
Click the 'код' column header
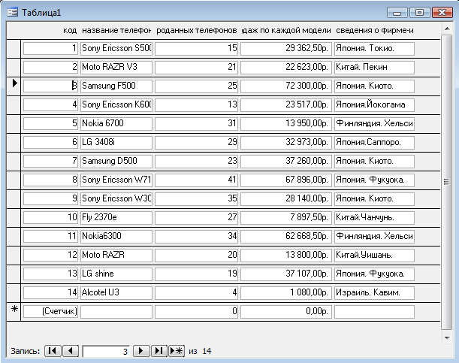point(70,31)
